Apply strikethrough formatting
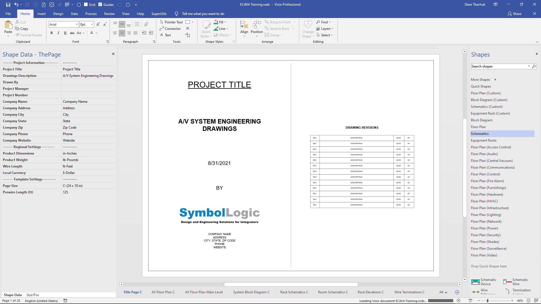The image size is (541, 304). (x=72, y=33)
